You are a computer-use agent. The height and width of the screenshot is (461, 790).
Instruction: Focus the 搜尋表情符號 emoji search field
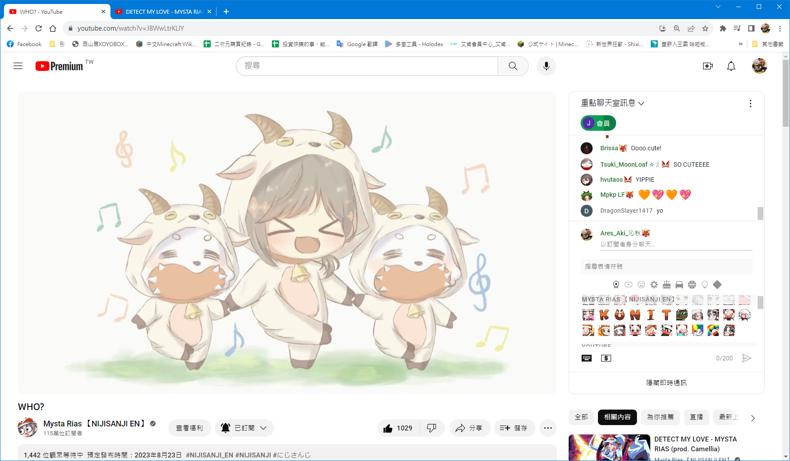coord(666,266)
